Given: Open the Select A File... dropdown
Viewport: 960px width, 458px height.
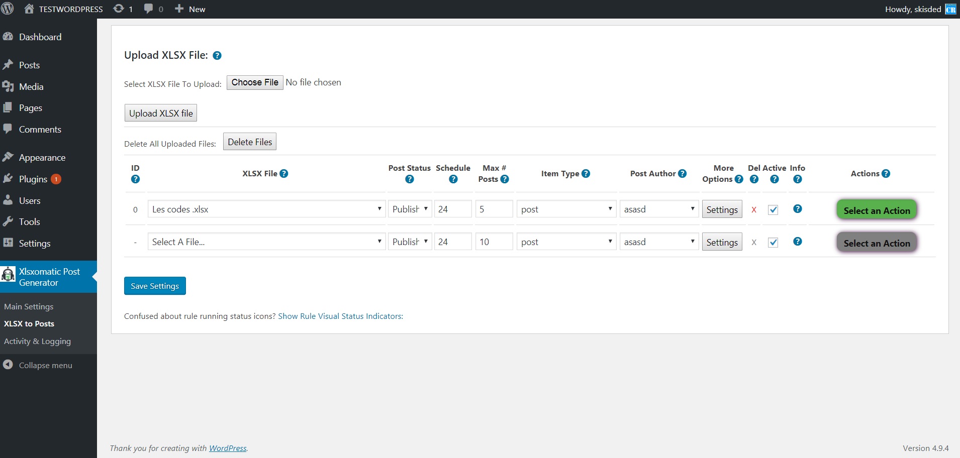Looking at the screenshot, I should (266, 242).
